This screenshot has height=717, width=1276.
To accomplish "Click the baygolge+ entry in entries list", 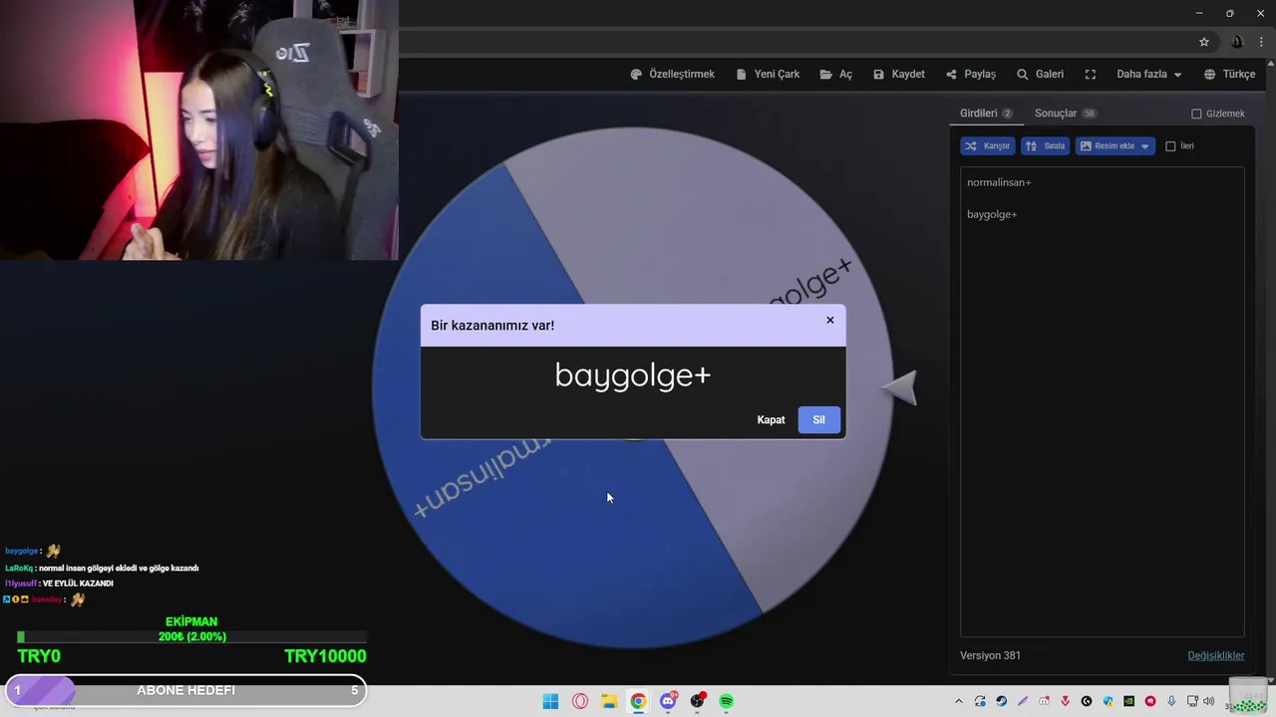I will [992, 214].
